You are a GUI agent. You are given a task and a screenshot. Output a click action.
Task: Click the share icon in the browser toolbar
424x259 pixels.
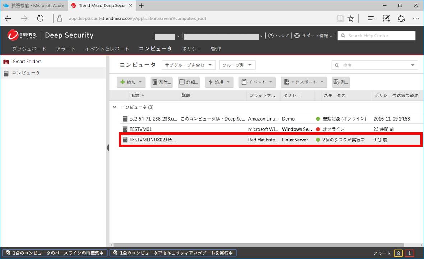(401, 18)
